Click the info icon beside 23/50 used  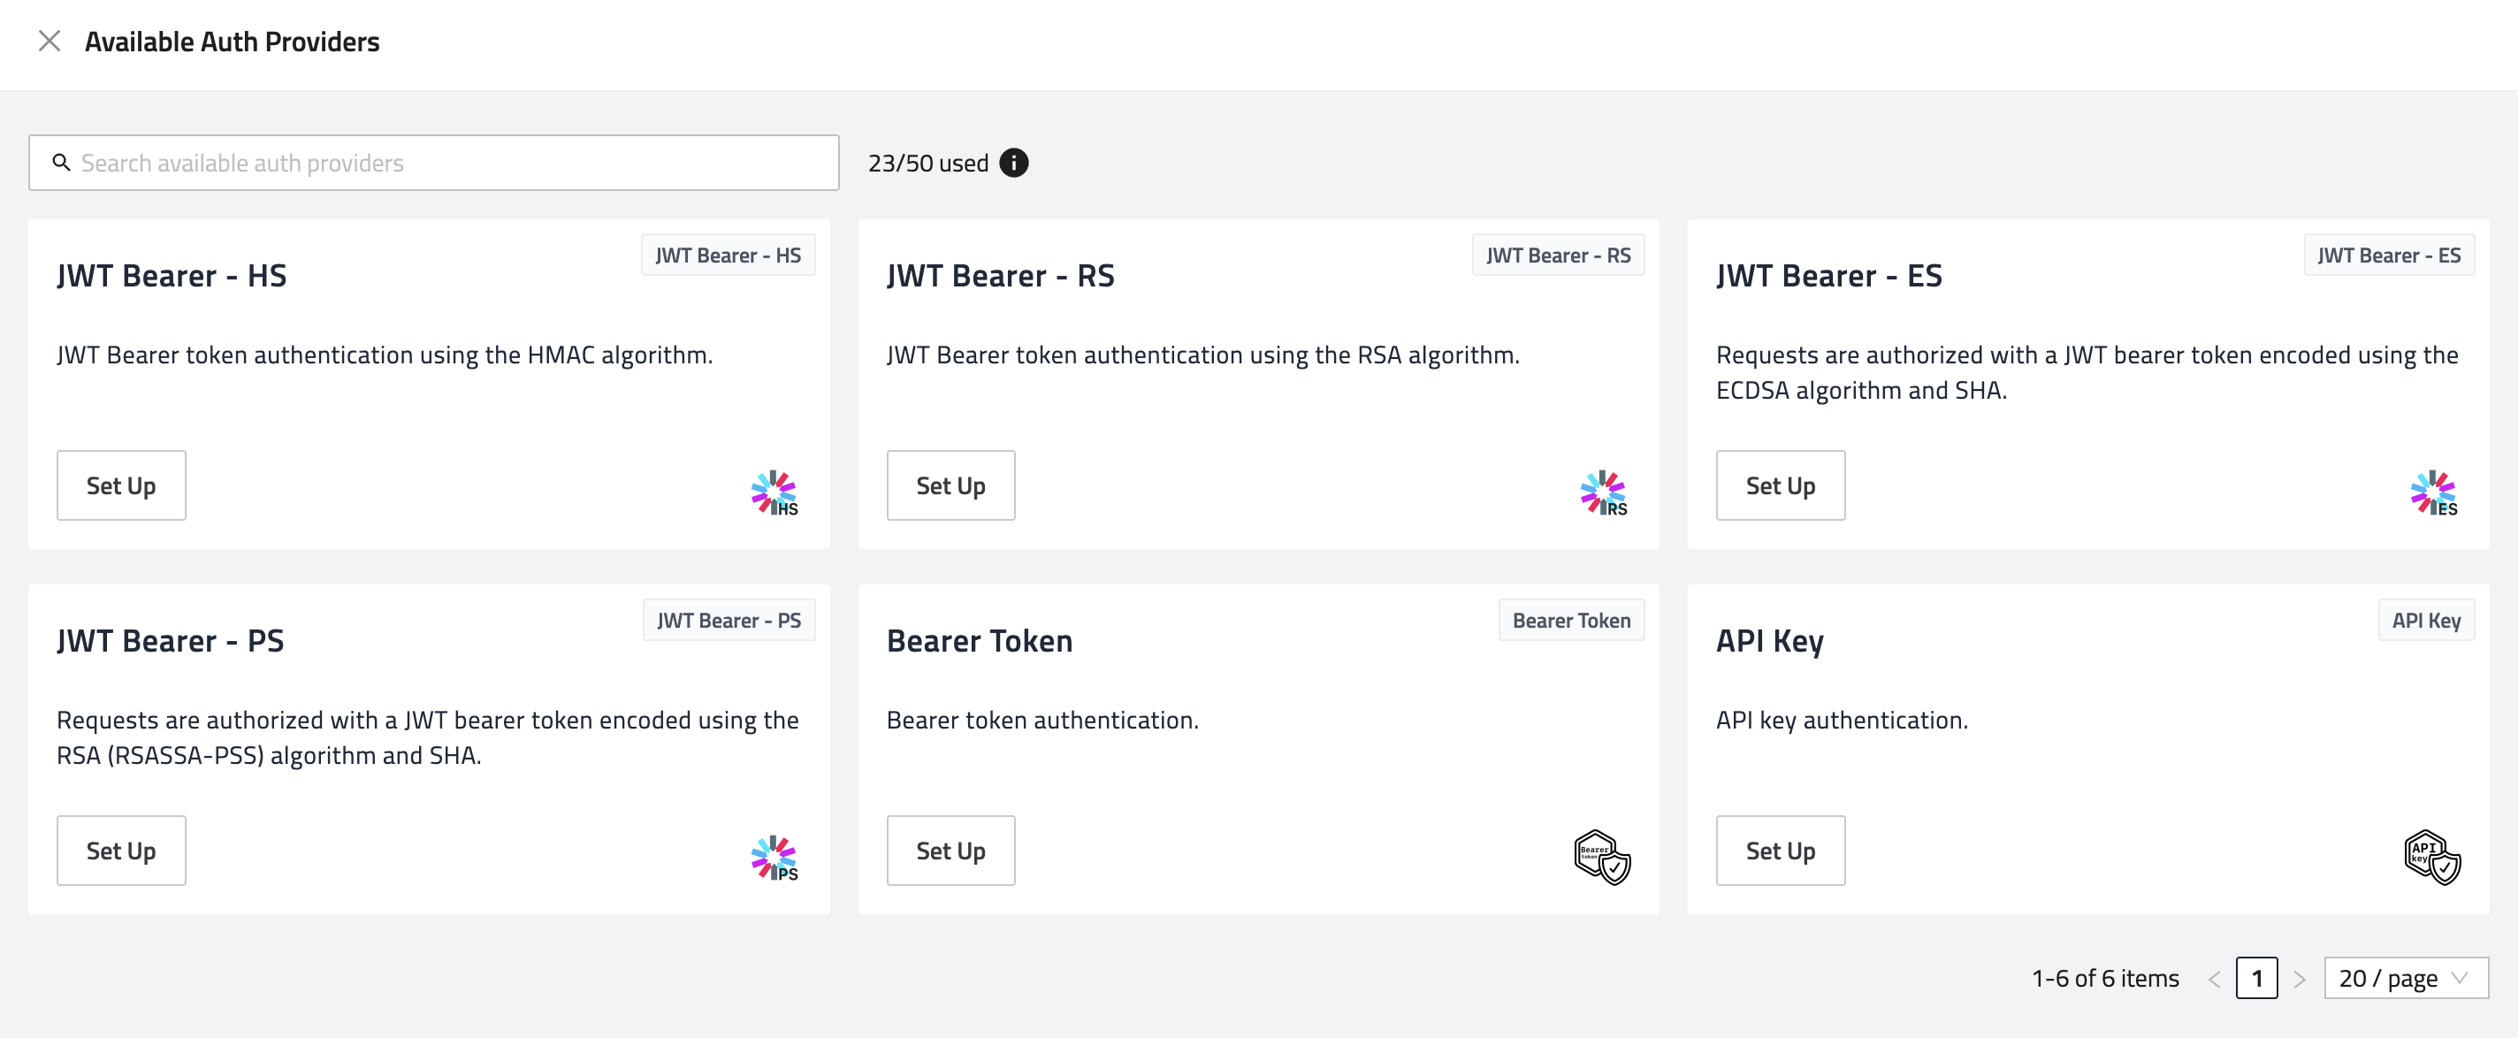coord(1013,164)
